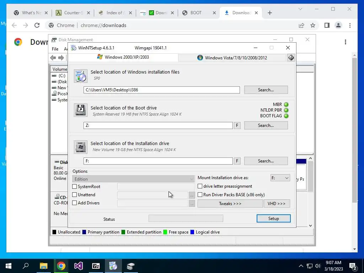Open the File menu in Disk Management
This screenshot has height=273, width=364.
(x=55, y=49)
